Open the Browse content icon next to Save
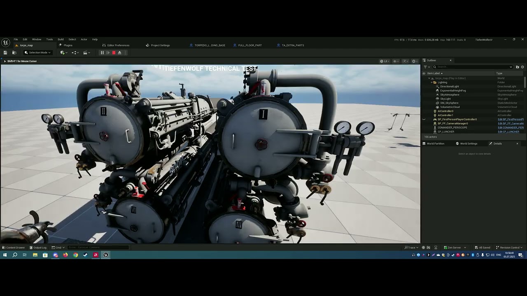This screenshot has width=527, height=296. [14, 53]
